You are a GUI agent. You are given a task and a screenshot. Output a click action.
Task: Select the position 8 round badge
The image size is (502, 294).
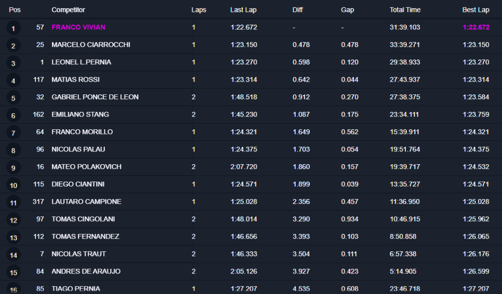13,150
